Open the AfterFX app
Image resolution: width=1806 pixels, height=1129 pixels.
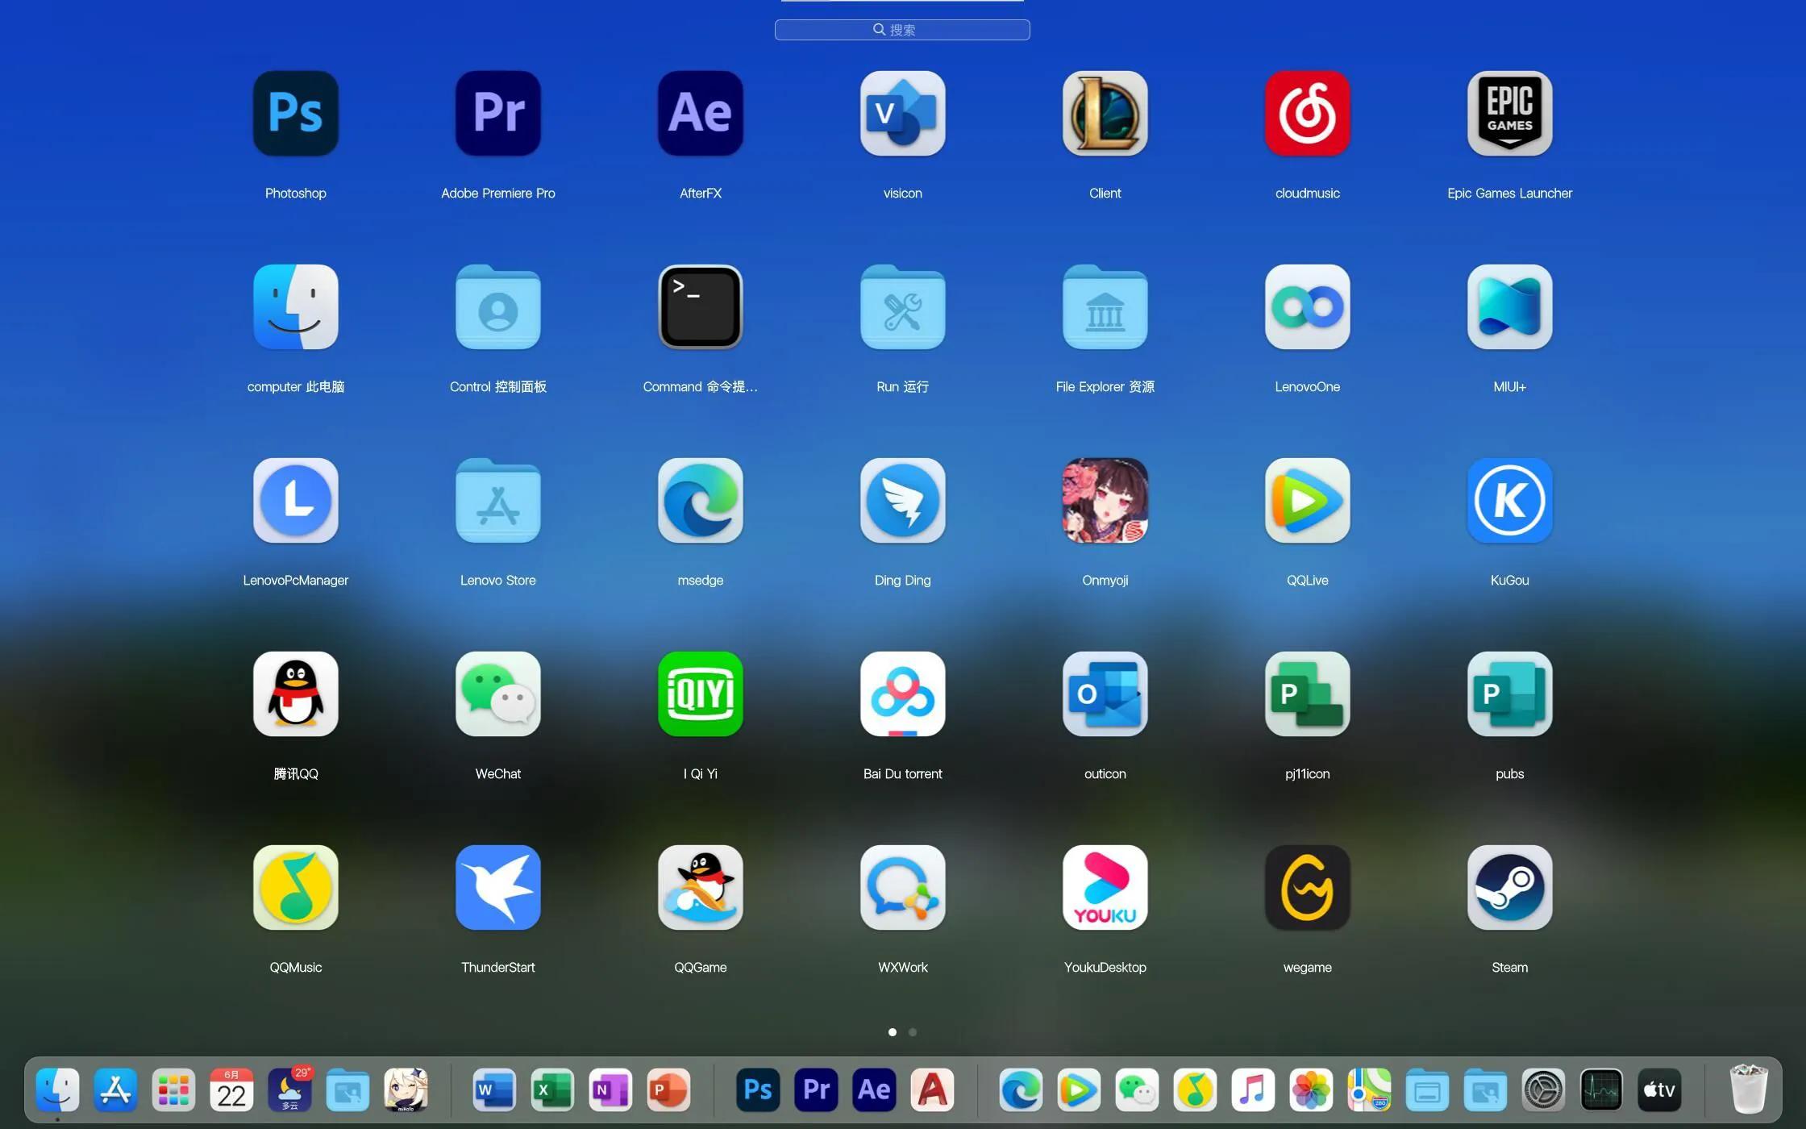point(700,114)
